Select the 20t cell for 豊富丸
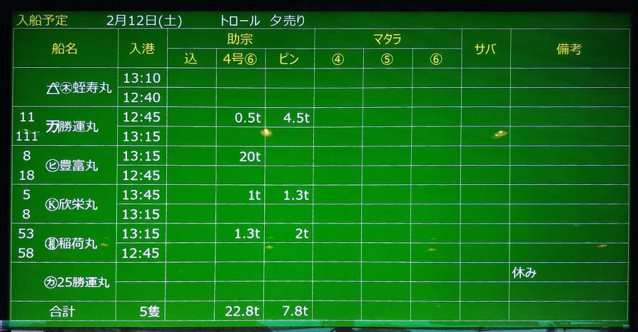 point(250,156)
